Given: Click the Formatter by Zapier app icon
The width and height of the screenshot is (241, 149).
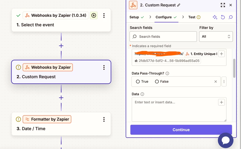Looking at the screenshot, I should (27, 119).
